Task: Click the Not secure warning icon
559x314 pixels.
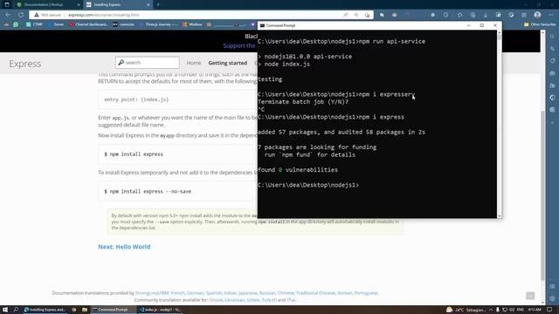Action: click(x=37, y=15)
